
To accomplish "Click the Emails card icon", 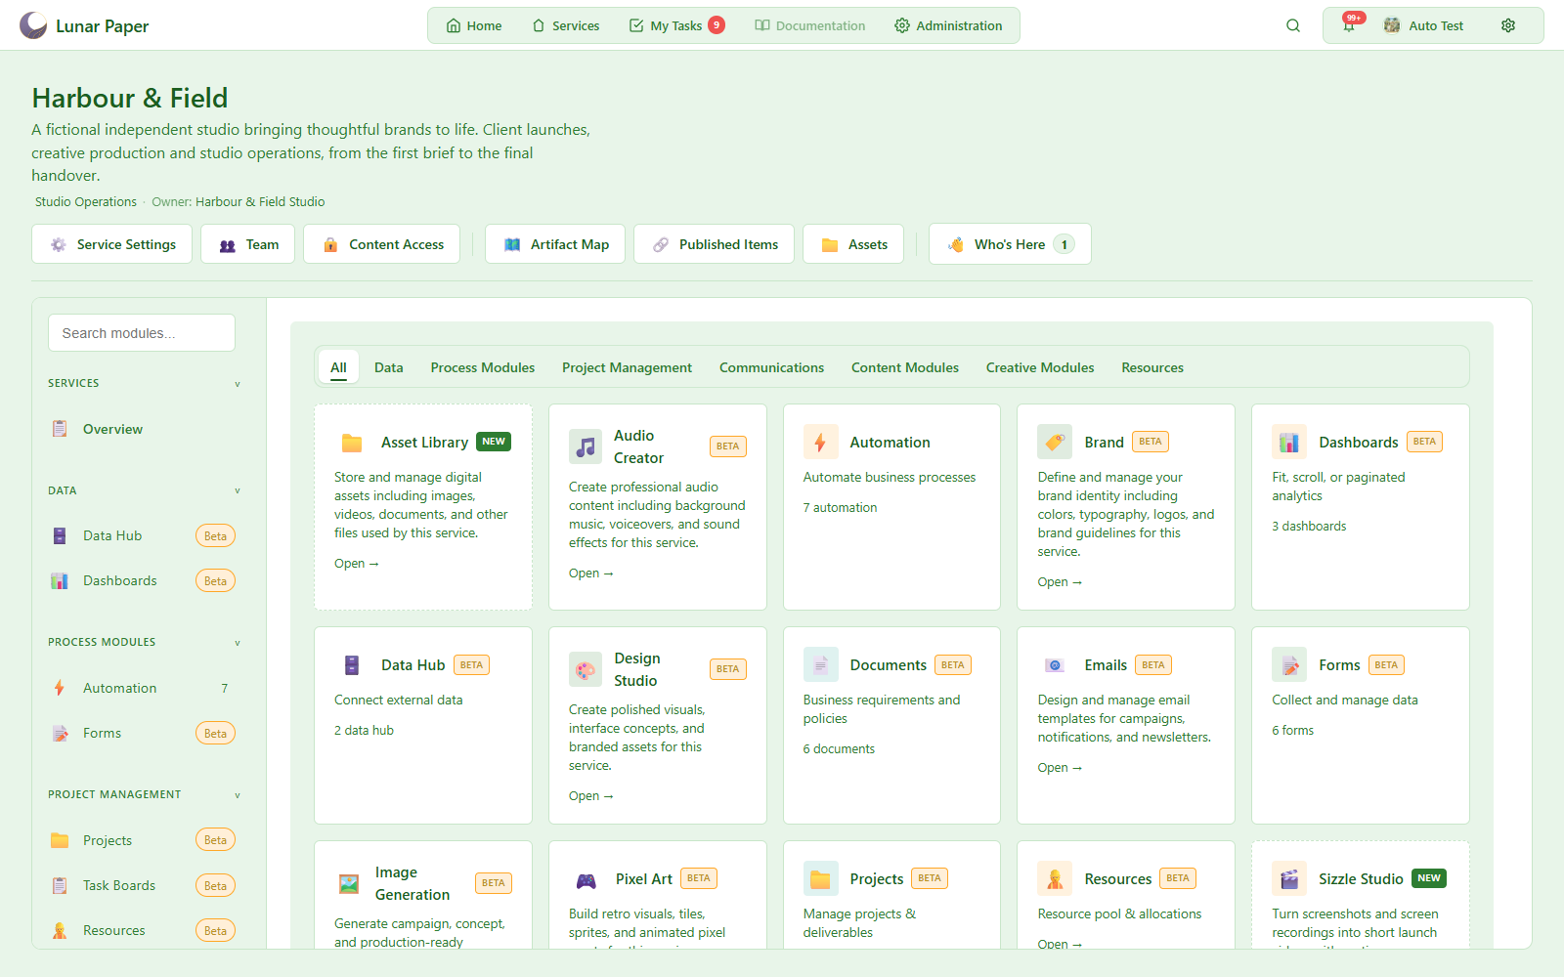I will click(1055, 665).
